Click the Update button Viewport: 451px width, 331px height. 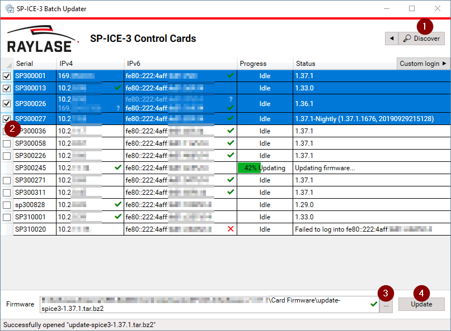point(421,304)
